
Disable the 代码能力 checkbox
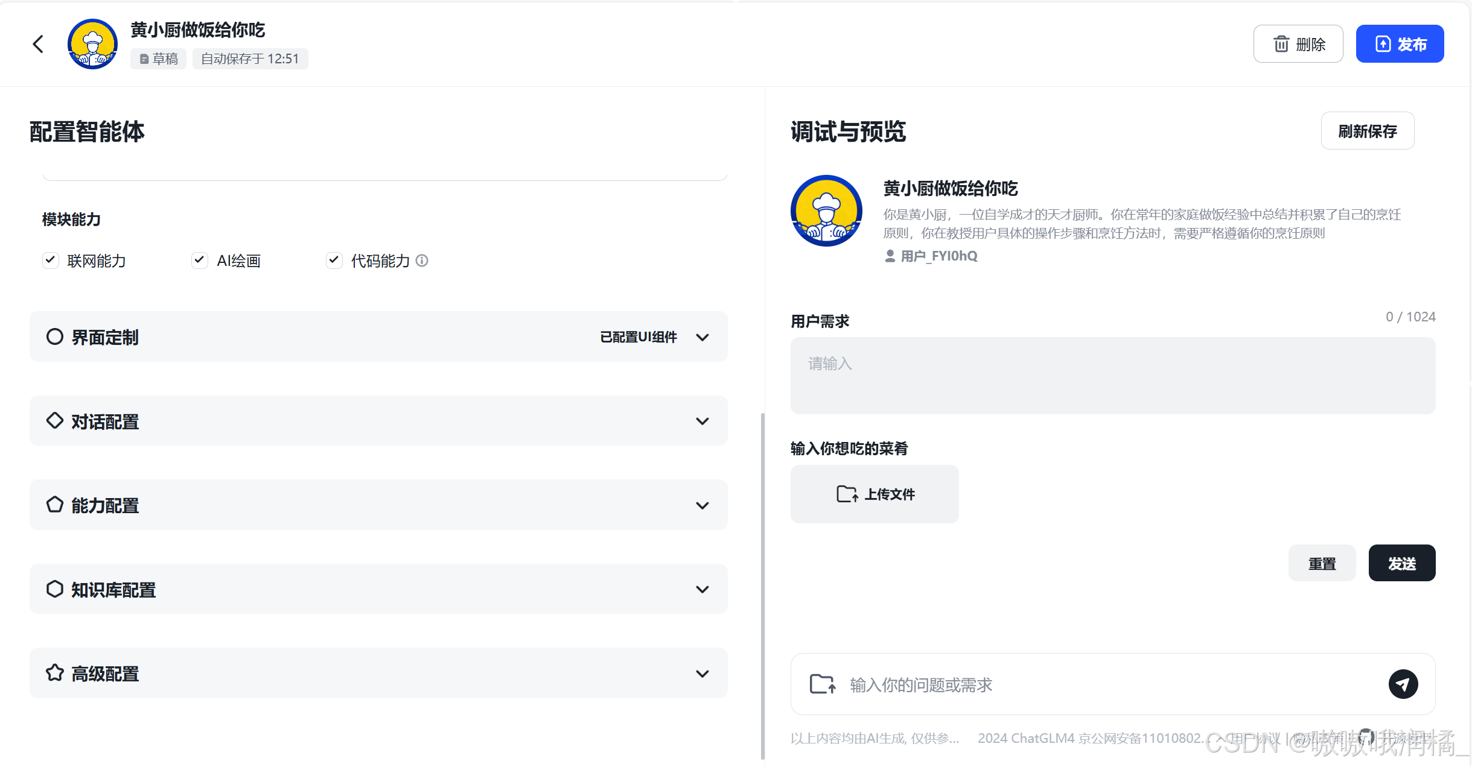(334, 260)
